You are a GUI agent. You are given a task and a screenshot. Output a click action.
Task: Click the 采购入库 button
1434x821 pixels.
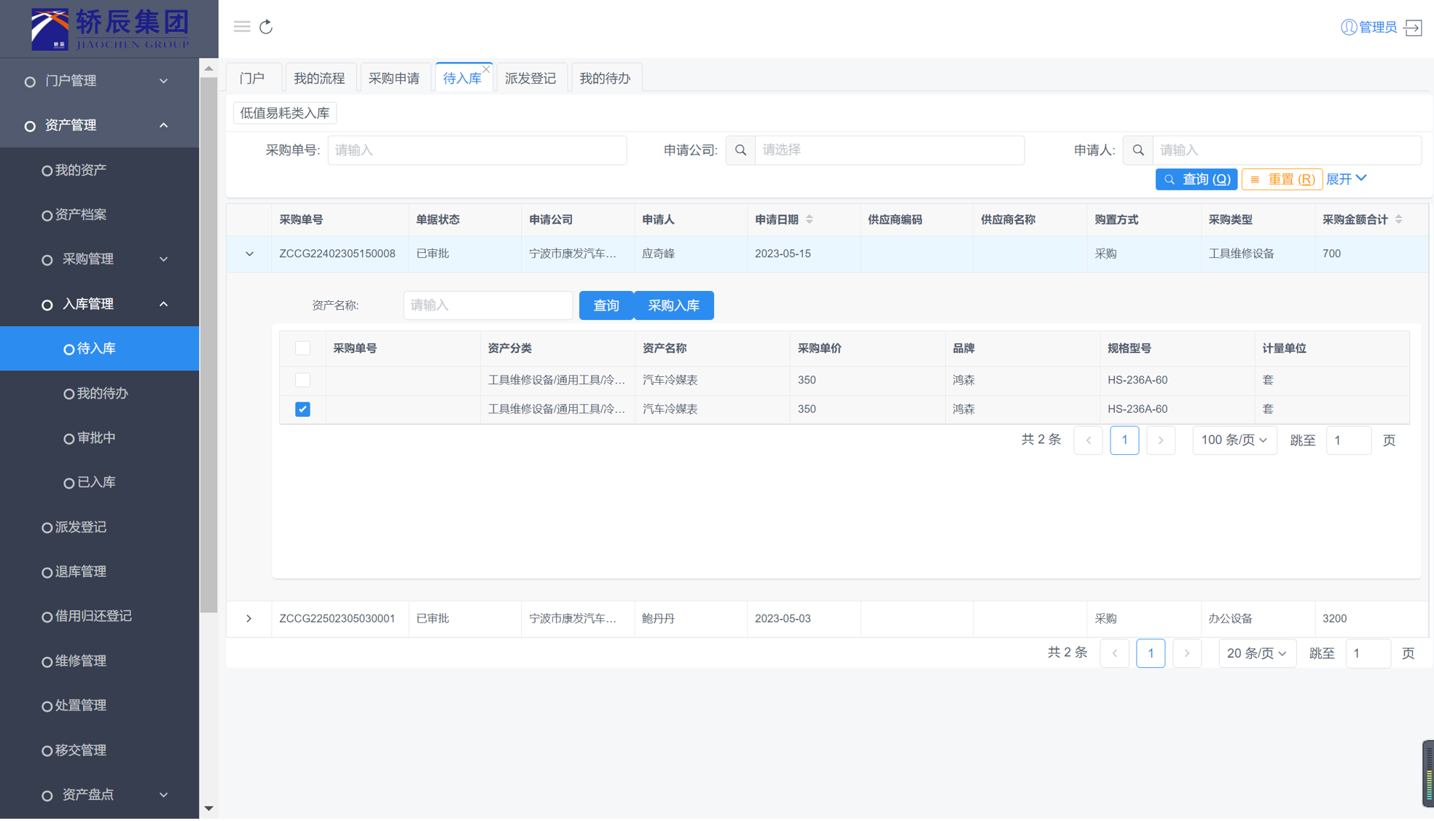click(x=673, y=306)
